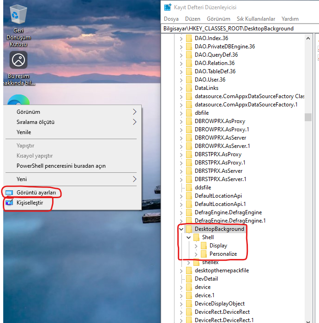The width and height of the screenshot is (319, 323).
Task: Expand the Personalize subkey
Action: tap(196, 254)
